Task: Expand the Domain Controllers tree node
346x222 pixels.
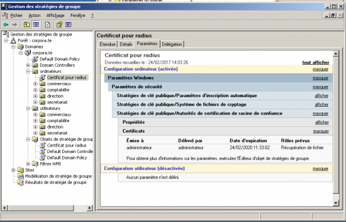Action: click(28, 65)
